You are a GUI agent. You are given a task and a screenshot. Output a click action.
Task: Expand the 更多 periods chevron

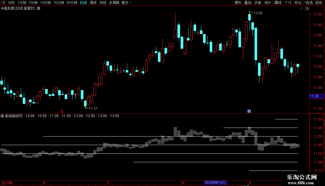coord(130,3)
